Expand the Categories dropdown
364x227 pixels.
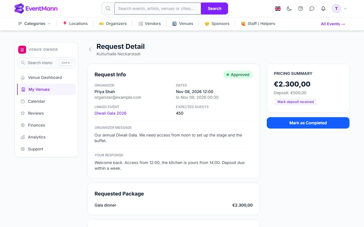click(x=34, y=24)
